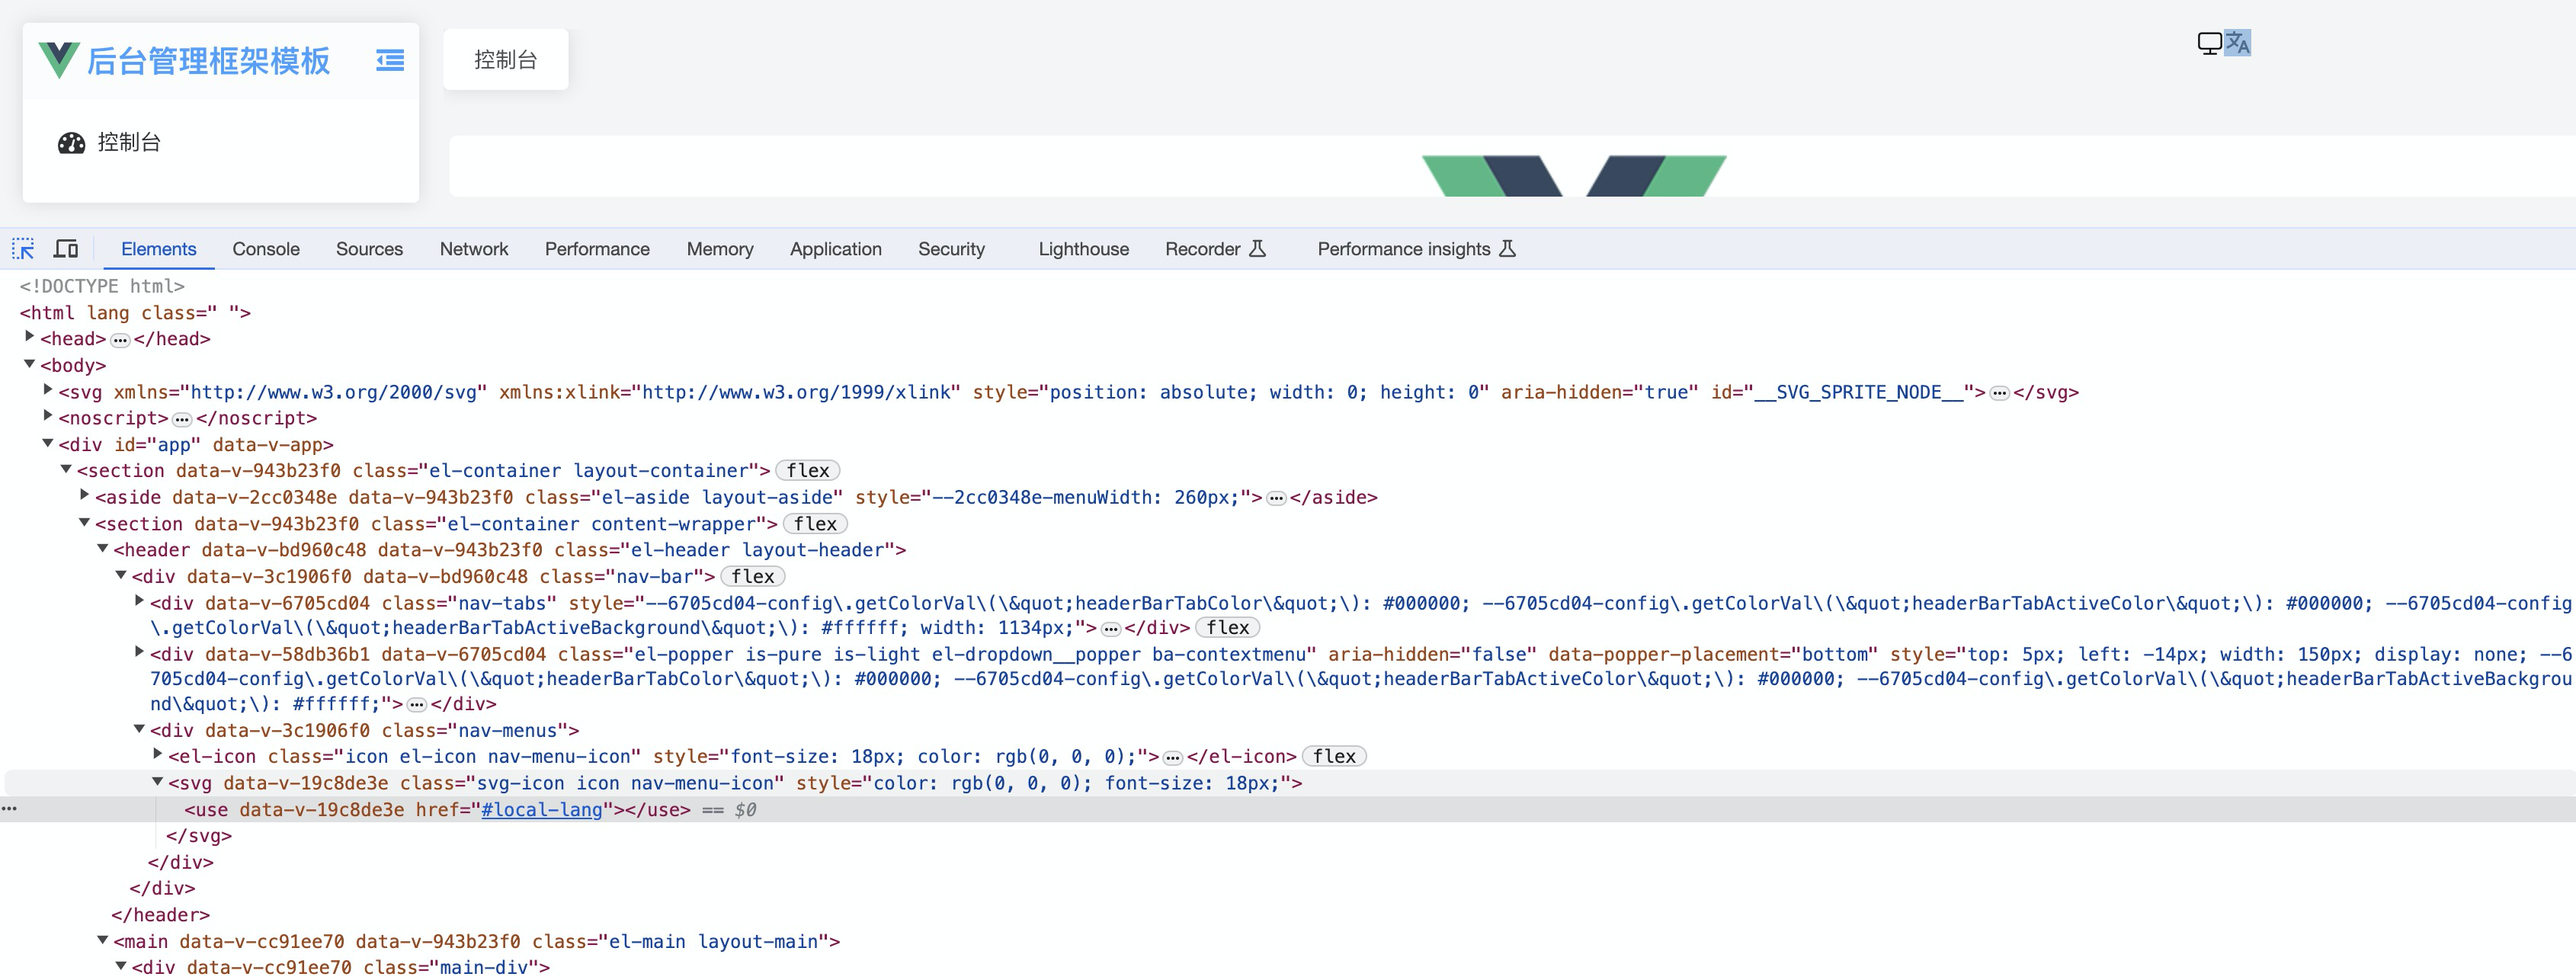Toggle the flex badge on nav-tabs div
Viewport: 2576px width, 980px height.
(1228, 628)
